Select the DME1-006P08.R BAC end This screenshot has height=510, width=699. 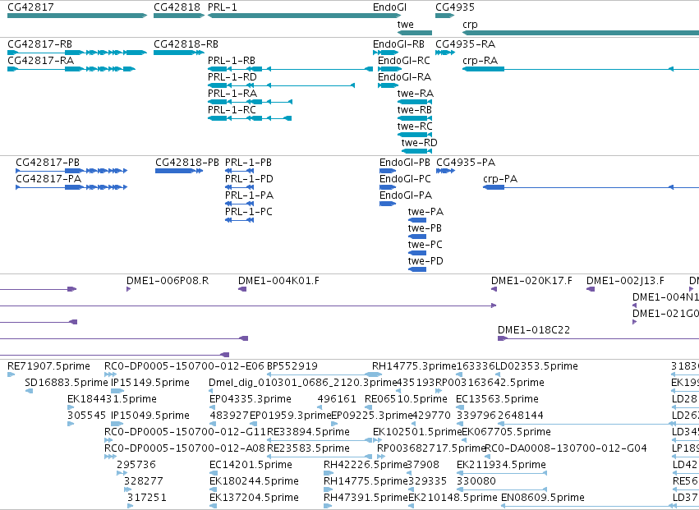(129, 289)
